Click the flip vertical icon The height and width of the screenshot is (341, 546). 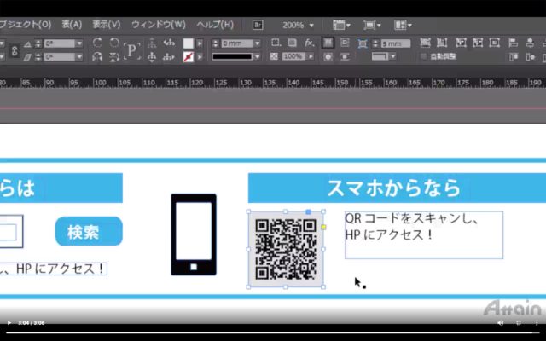[114, 57]
